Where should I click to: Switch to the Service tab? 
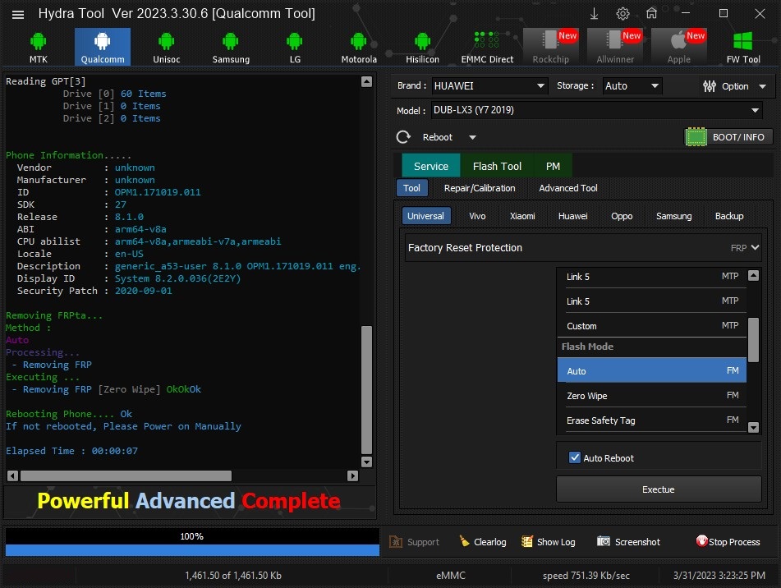[x=431, y=166]
